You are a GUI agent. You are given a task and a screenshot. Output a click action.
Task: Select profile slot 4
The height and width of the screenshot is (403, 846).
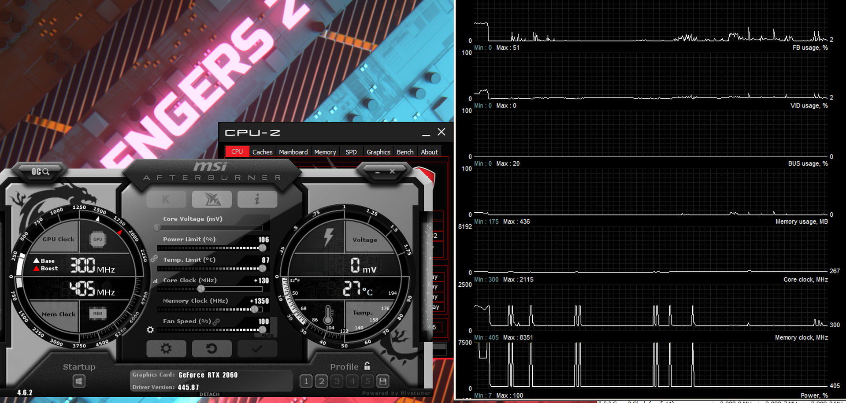352,381
